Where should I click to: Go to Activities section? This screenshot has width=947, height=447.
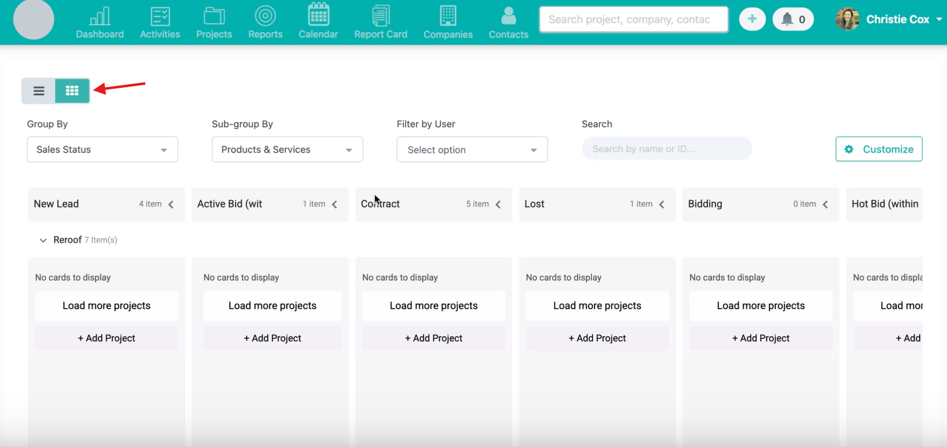click(160, 23)
